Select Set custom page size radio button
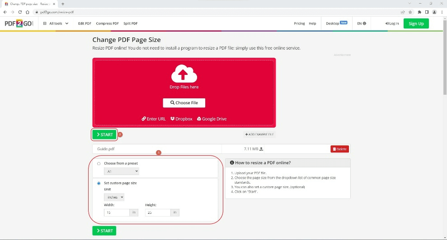The height and width of the screenshot is (240, 447). (x=99, y=183)
